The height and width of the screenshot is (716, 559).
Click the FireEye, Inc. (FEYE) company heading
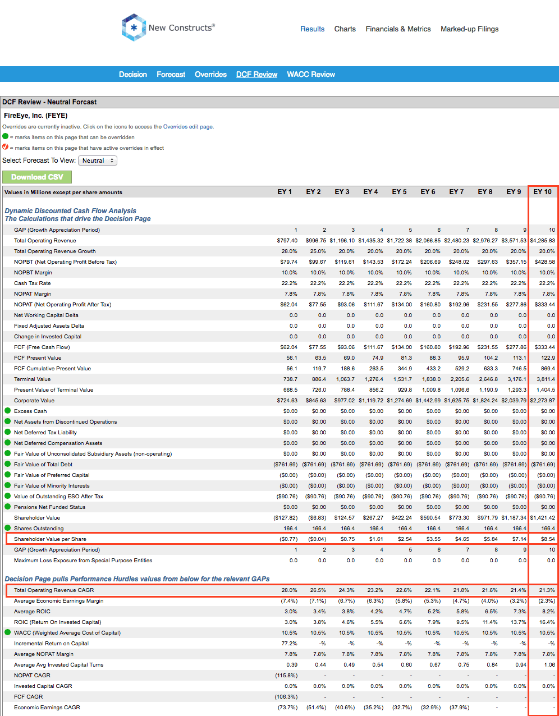click(x=35, y=116)
